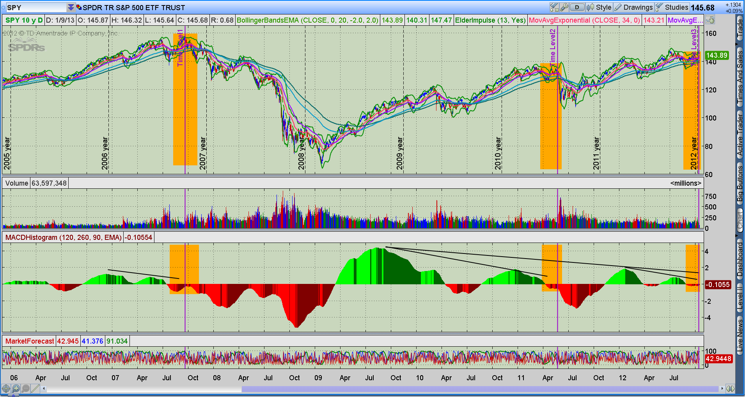Click the 'C: 145.68' close readout
745x397 pixels.
[x=192, y=20]
